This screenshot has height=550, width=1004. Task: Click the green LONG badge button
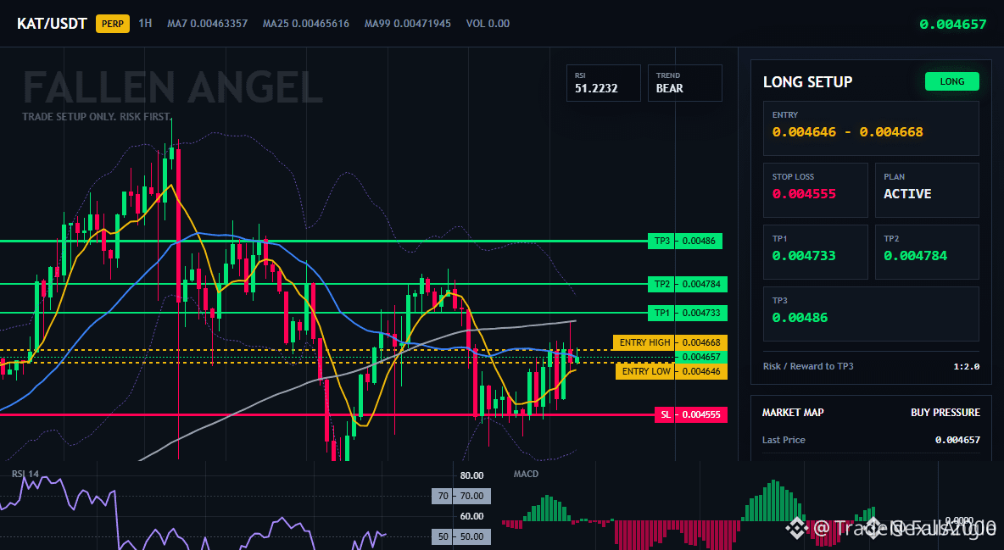point(952,81)
